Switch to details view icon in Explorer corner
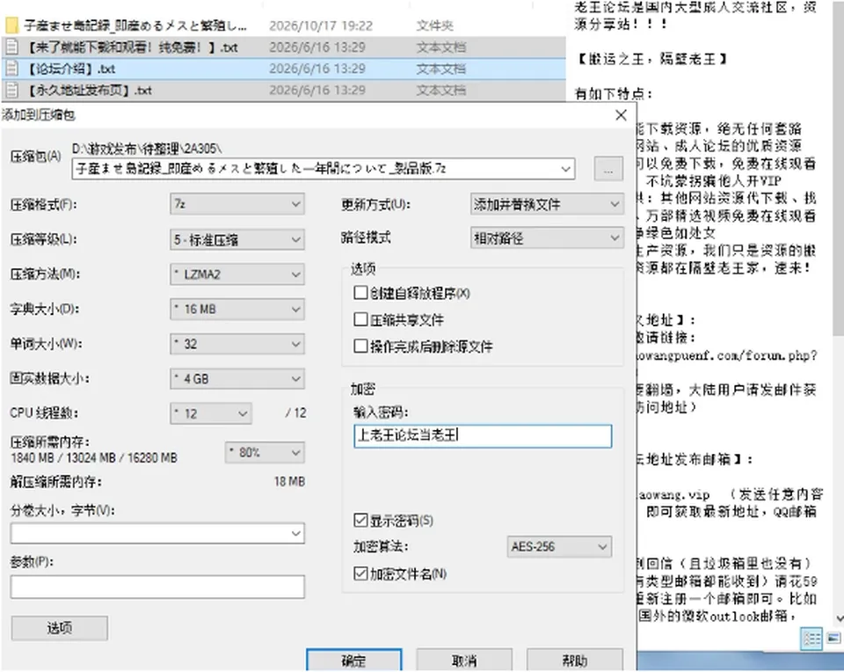This screenshot has height=672, width=844. 811,639
